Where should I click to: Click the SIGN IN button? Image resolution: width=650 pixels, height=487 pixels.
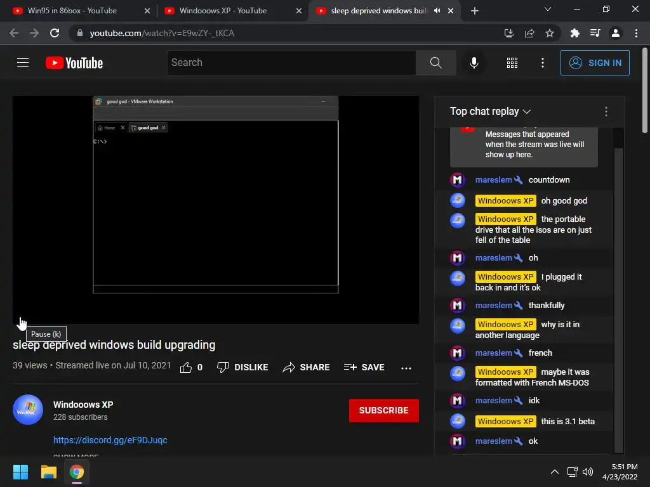coord(595,63)
